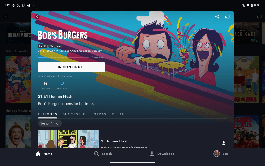Open Ben's profile avatar
This screenshot has height=166, width=265.
(217, 154)
